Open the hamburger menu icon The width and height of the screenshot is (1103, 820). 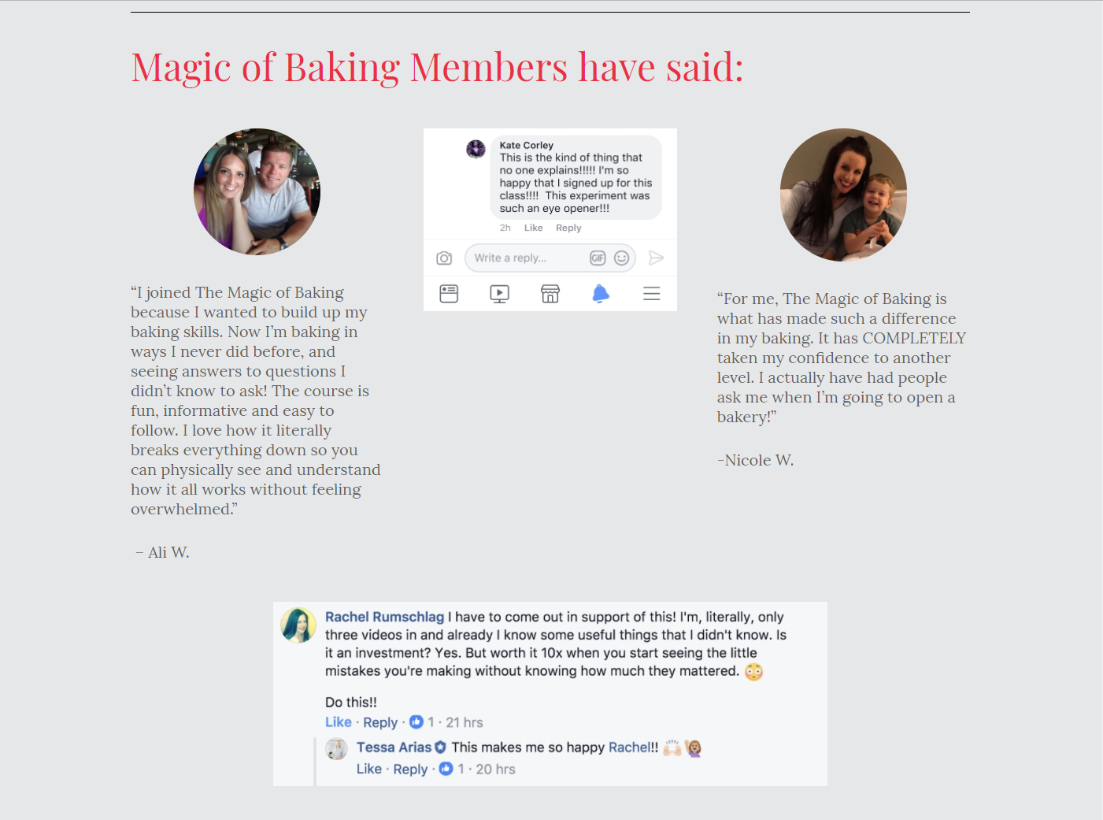651,294
